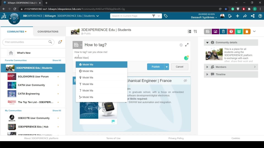Open Terms of Use link
This screenshot has width=264, height=148.
(113, 138)
